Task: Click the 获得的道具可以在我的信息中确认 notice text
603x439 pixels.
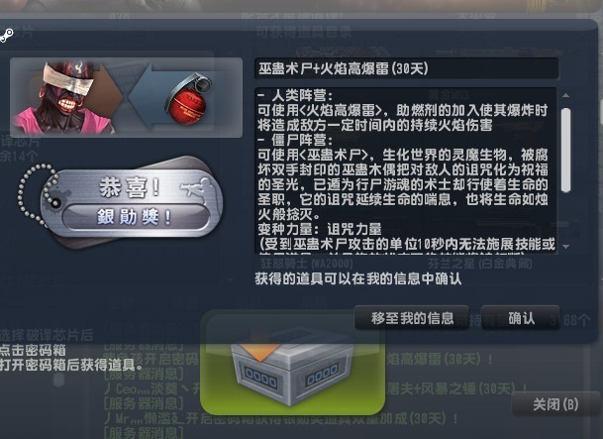Action: (358, 278)
